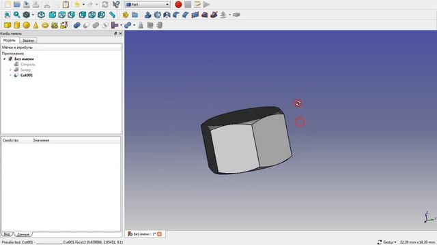Open the Shape builder icon
The width and height of the screenshot is (437, 245).
pos(64,25)
